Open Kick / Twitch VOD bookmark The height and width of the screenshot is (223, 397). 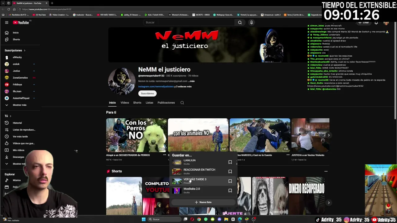click(x=154, y=15)
